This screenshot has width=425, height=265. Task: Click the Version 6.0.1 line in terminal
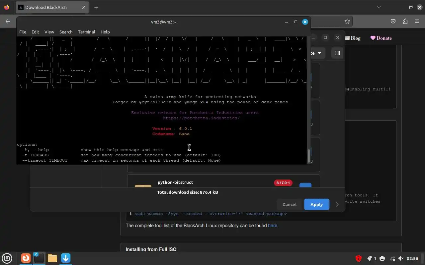click(x=172, y=129)
